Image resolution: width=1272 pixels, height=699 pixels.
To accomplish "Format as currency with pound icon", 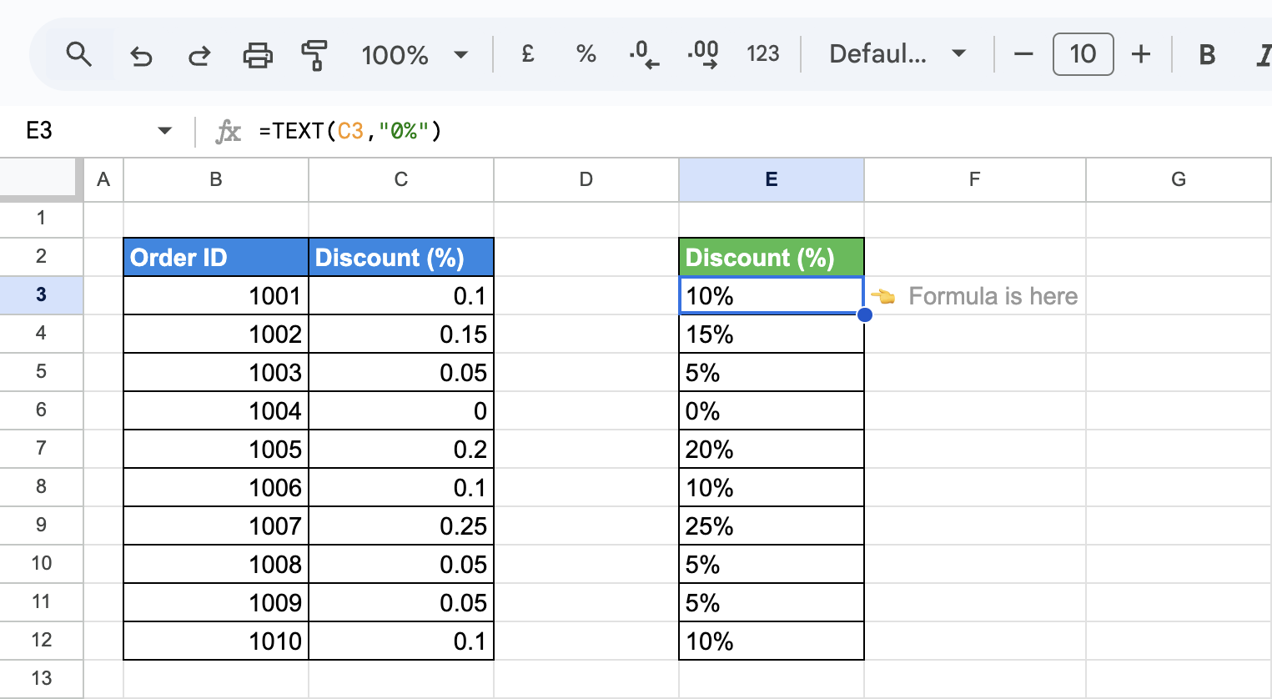I will pyautogui.click(x=528, y=55).
